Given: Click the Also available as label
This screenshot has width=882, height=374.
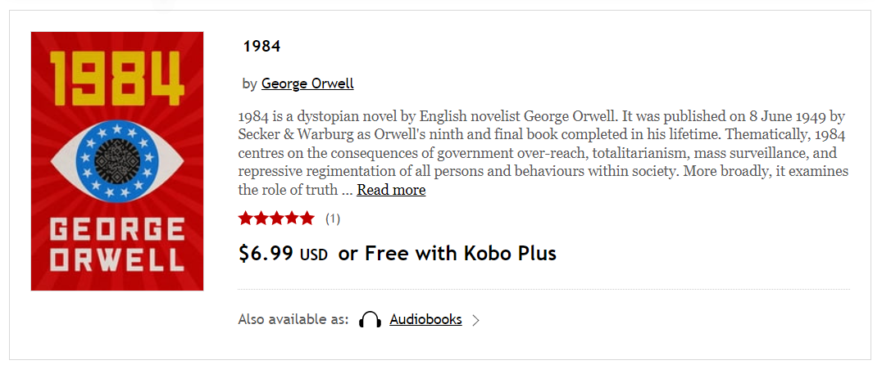Looking at the screenshot, I should pos(293,319).
